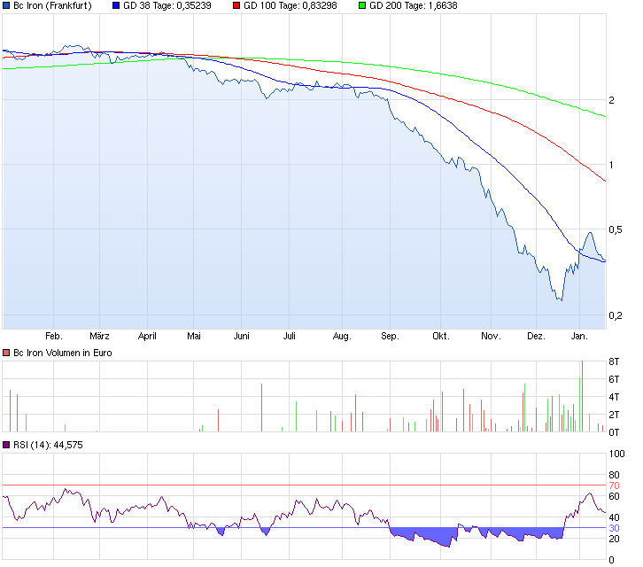The height and width of the screenshot is (567, 643).
Task: Click the price axis value '2'
Action: tap(611, 100)
